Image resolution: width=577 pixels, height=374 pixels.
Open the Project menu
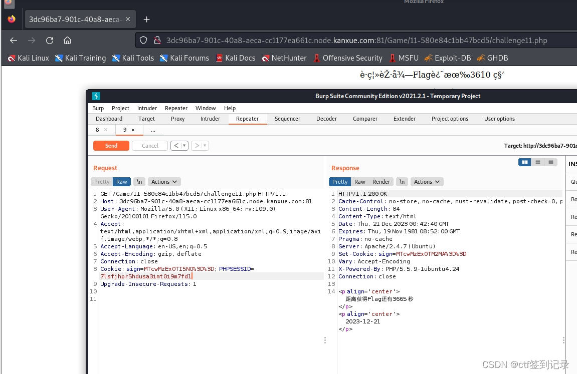point(120,108)
